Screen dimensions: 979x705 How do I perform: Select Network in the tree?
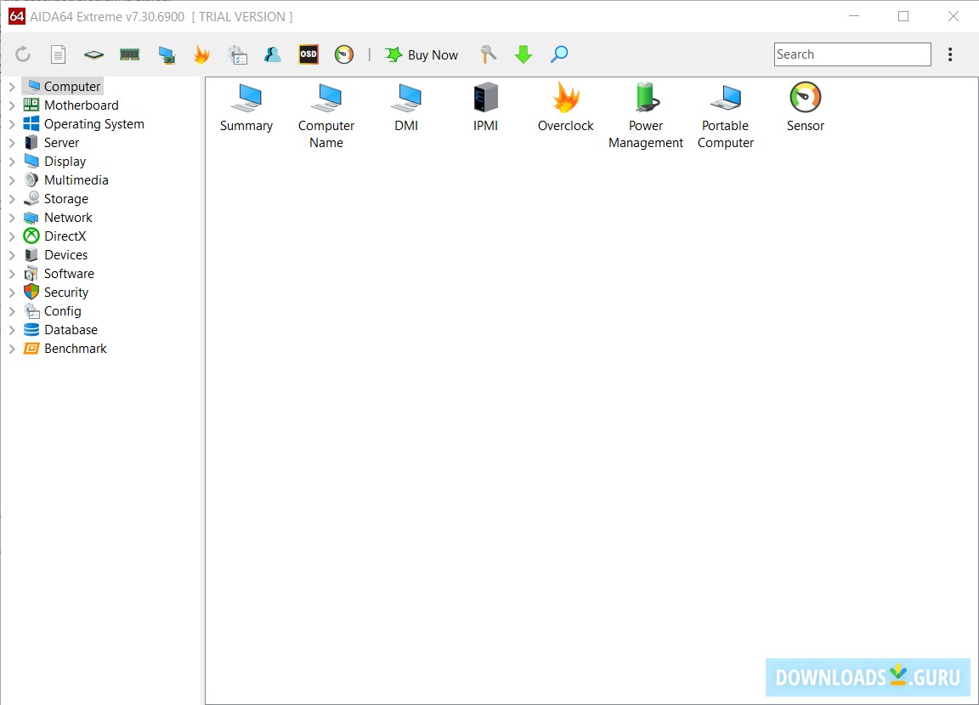tap(58, 218)
